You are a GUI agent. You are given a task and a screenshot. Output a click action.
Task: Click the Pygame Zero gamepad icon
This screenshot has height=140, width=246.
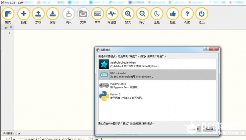pyautogui.click(x=104, y=86)
